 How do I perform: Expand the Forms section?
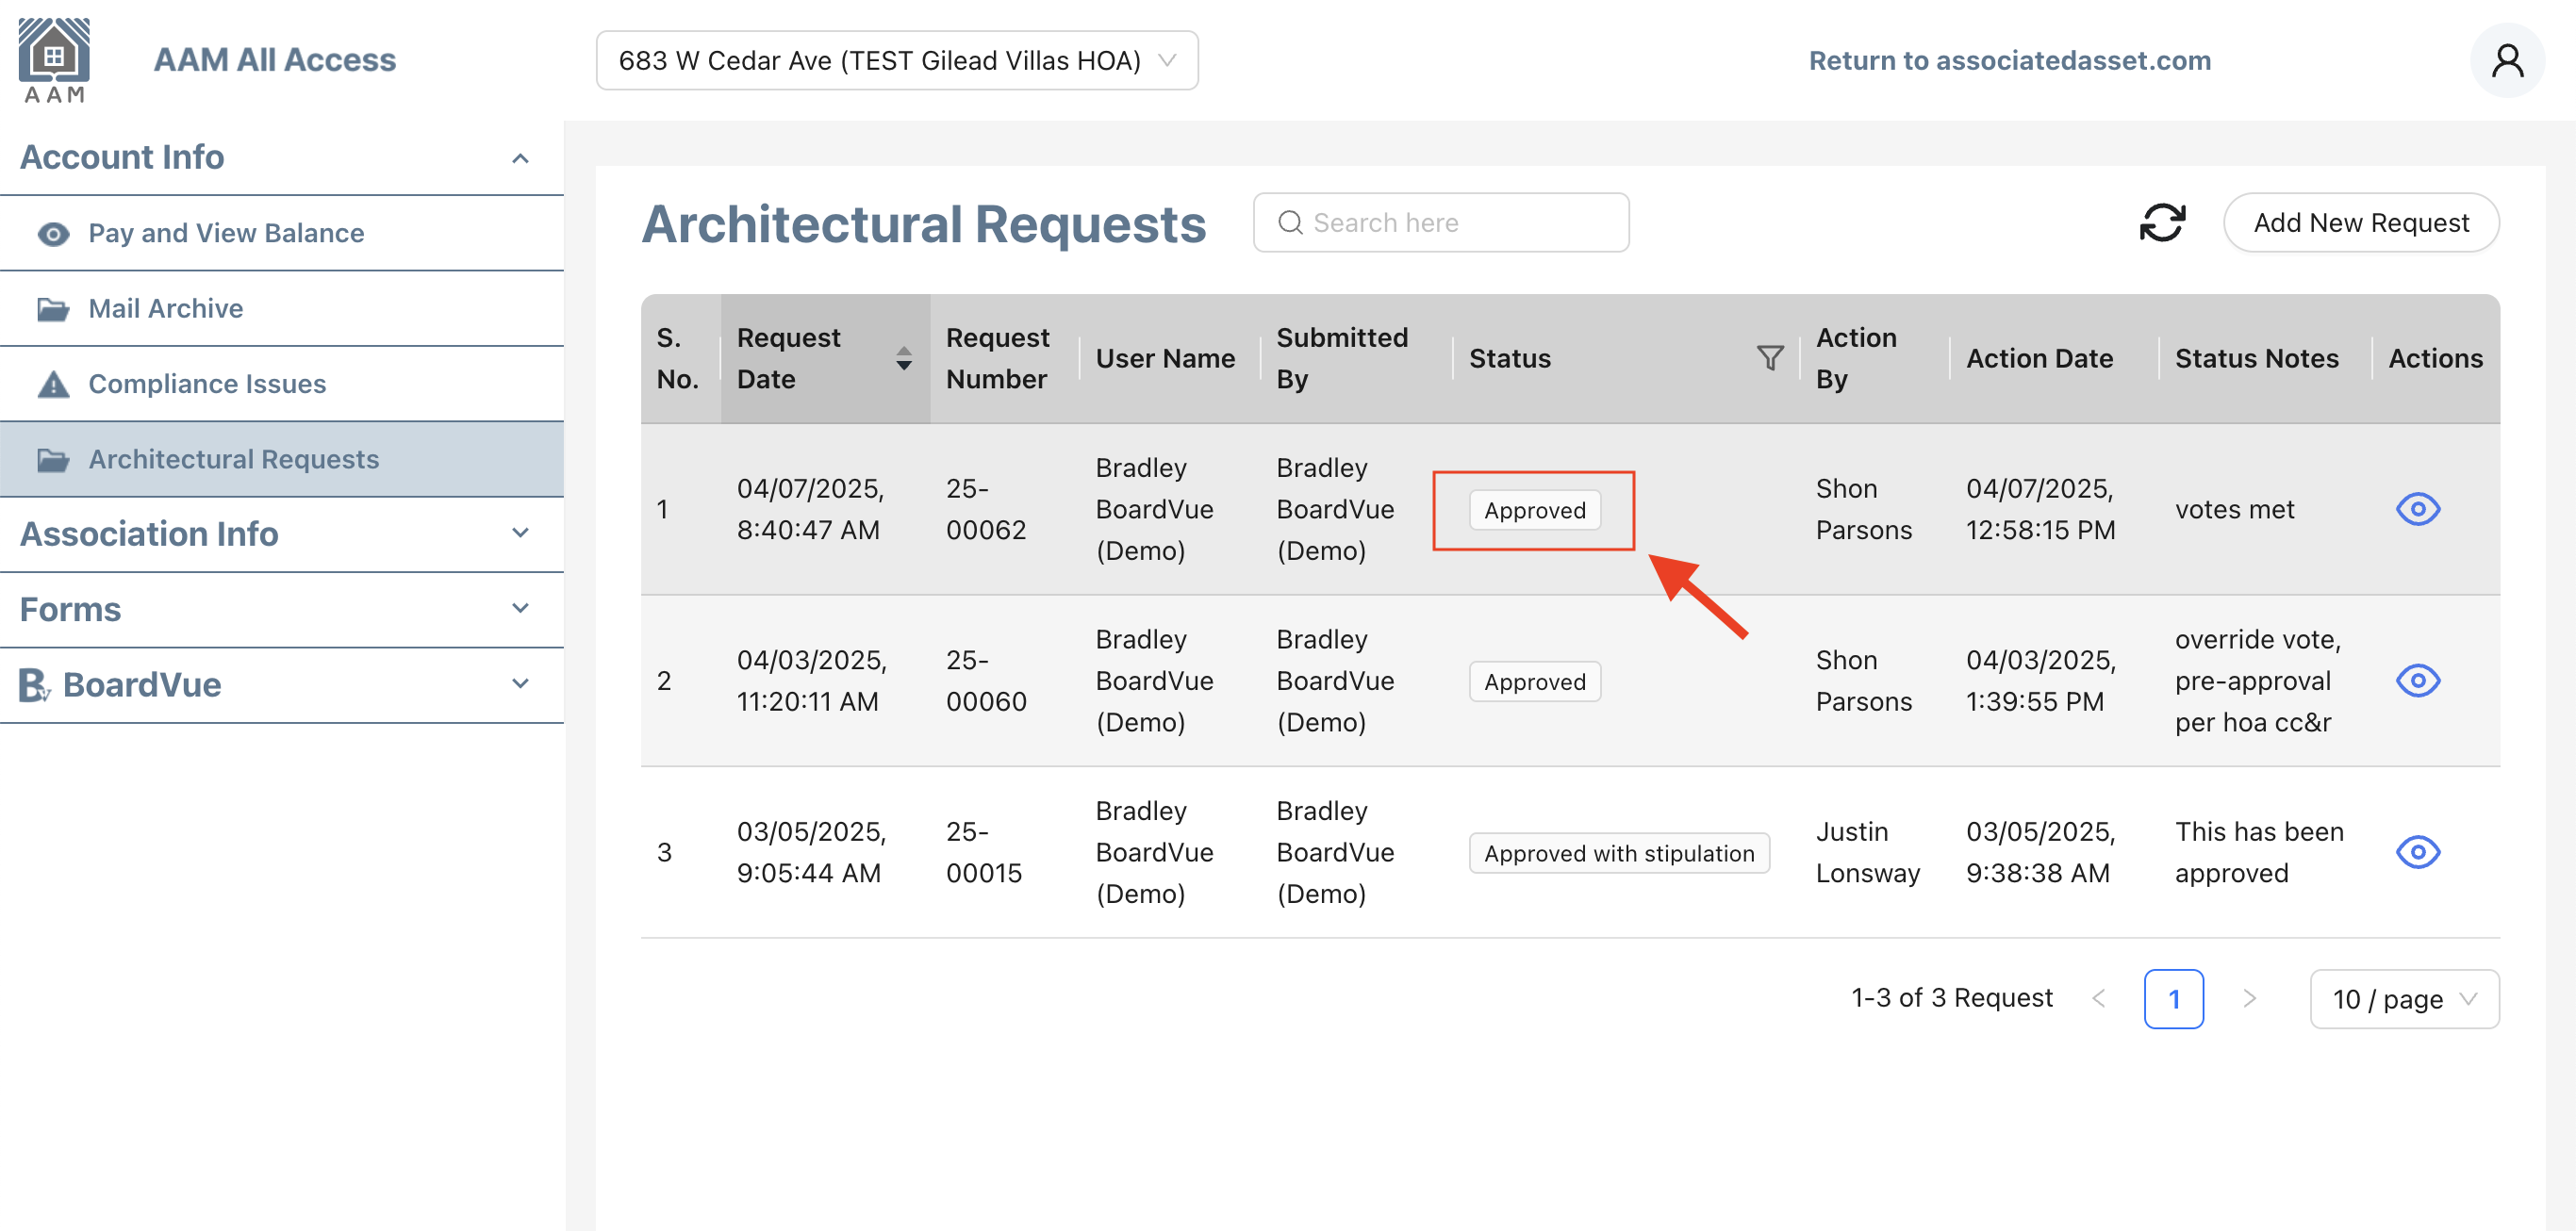tap(520, 608)
